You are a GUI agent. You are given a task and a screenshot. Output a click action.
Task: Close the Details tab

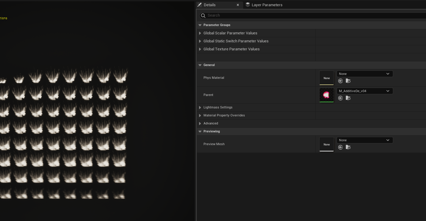[238, 5]
